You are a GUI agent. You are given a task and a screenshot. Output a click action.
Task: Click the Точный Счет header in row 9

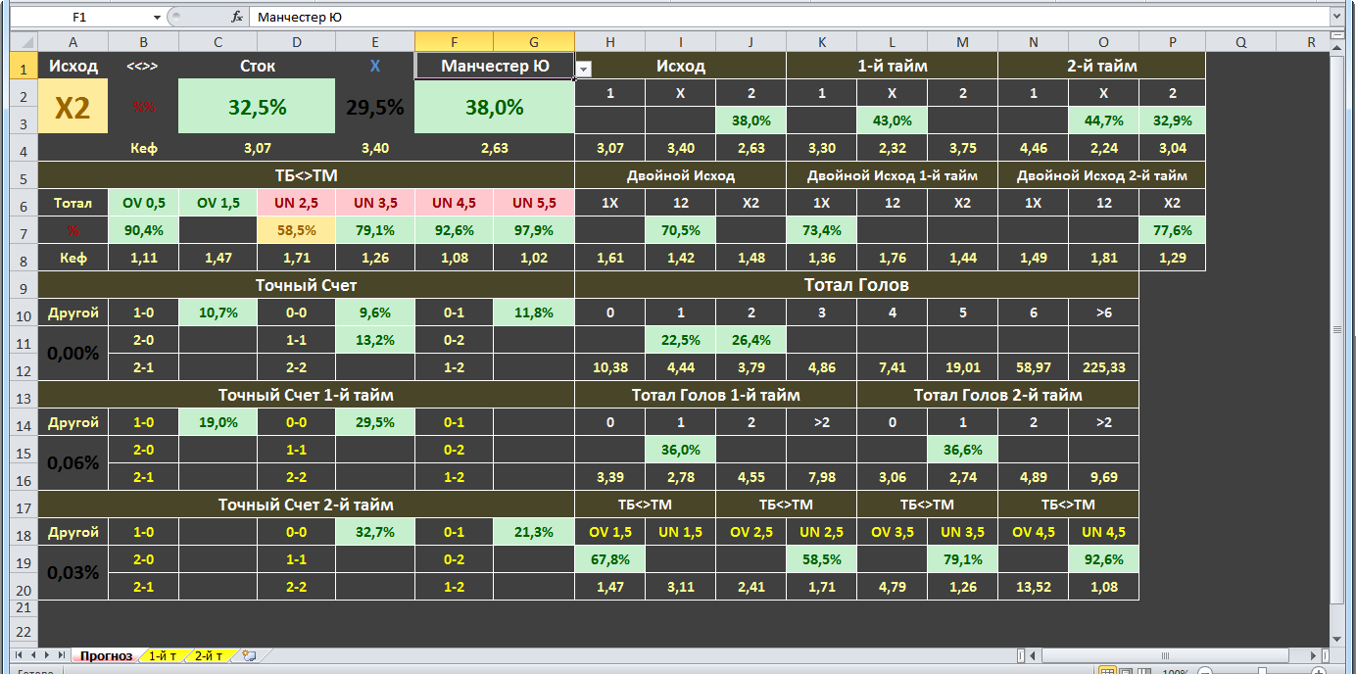pyautogui.click(x=306, y=285)
